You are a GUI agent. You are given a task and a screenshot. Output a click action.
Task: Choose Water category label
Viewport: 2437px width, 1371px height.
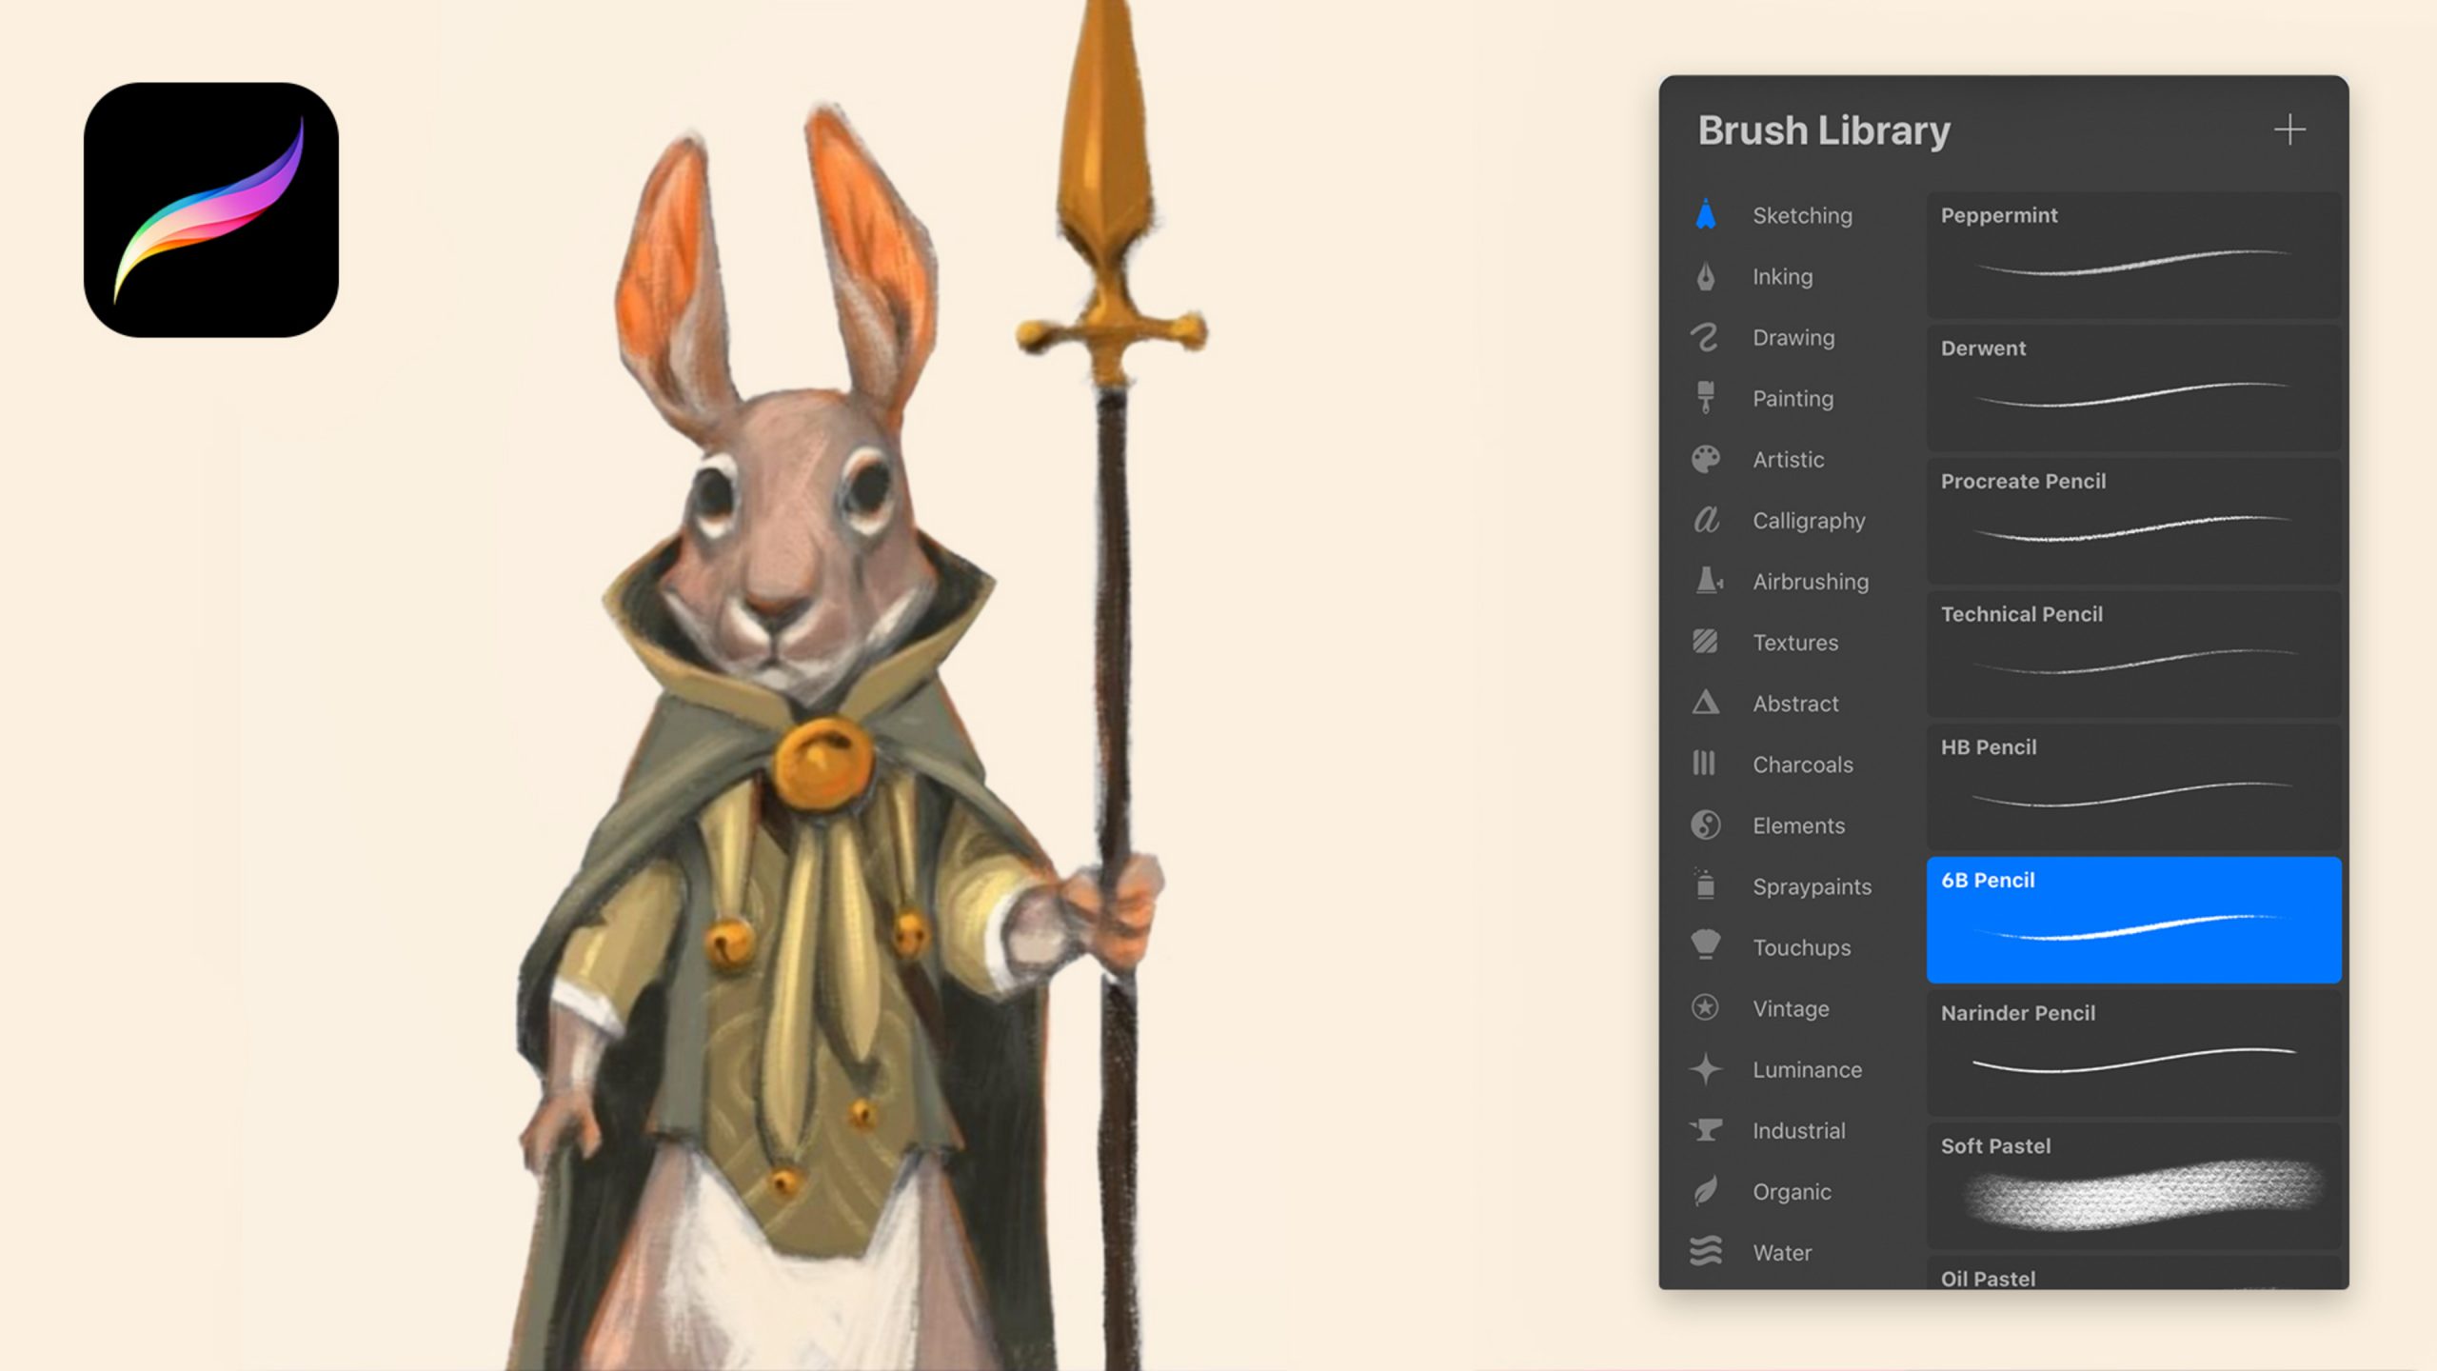(1782, 1252)
